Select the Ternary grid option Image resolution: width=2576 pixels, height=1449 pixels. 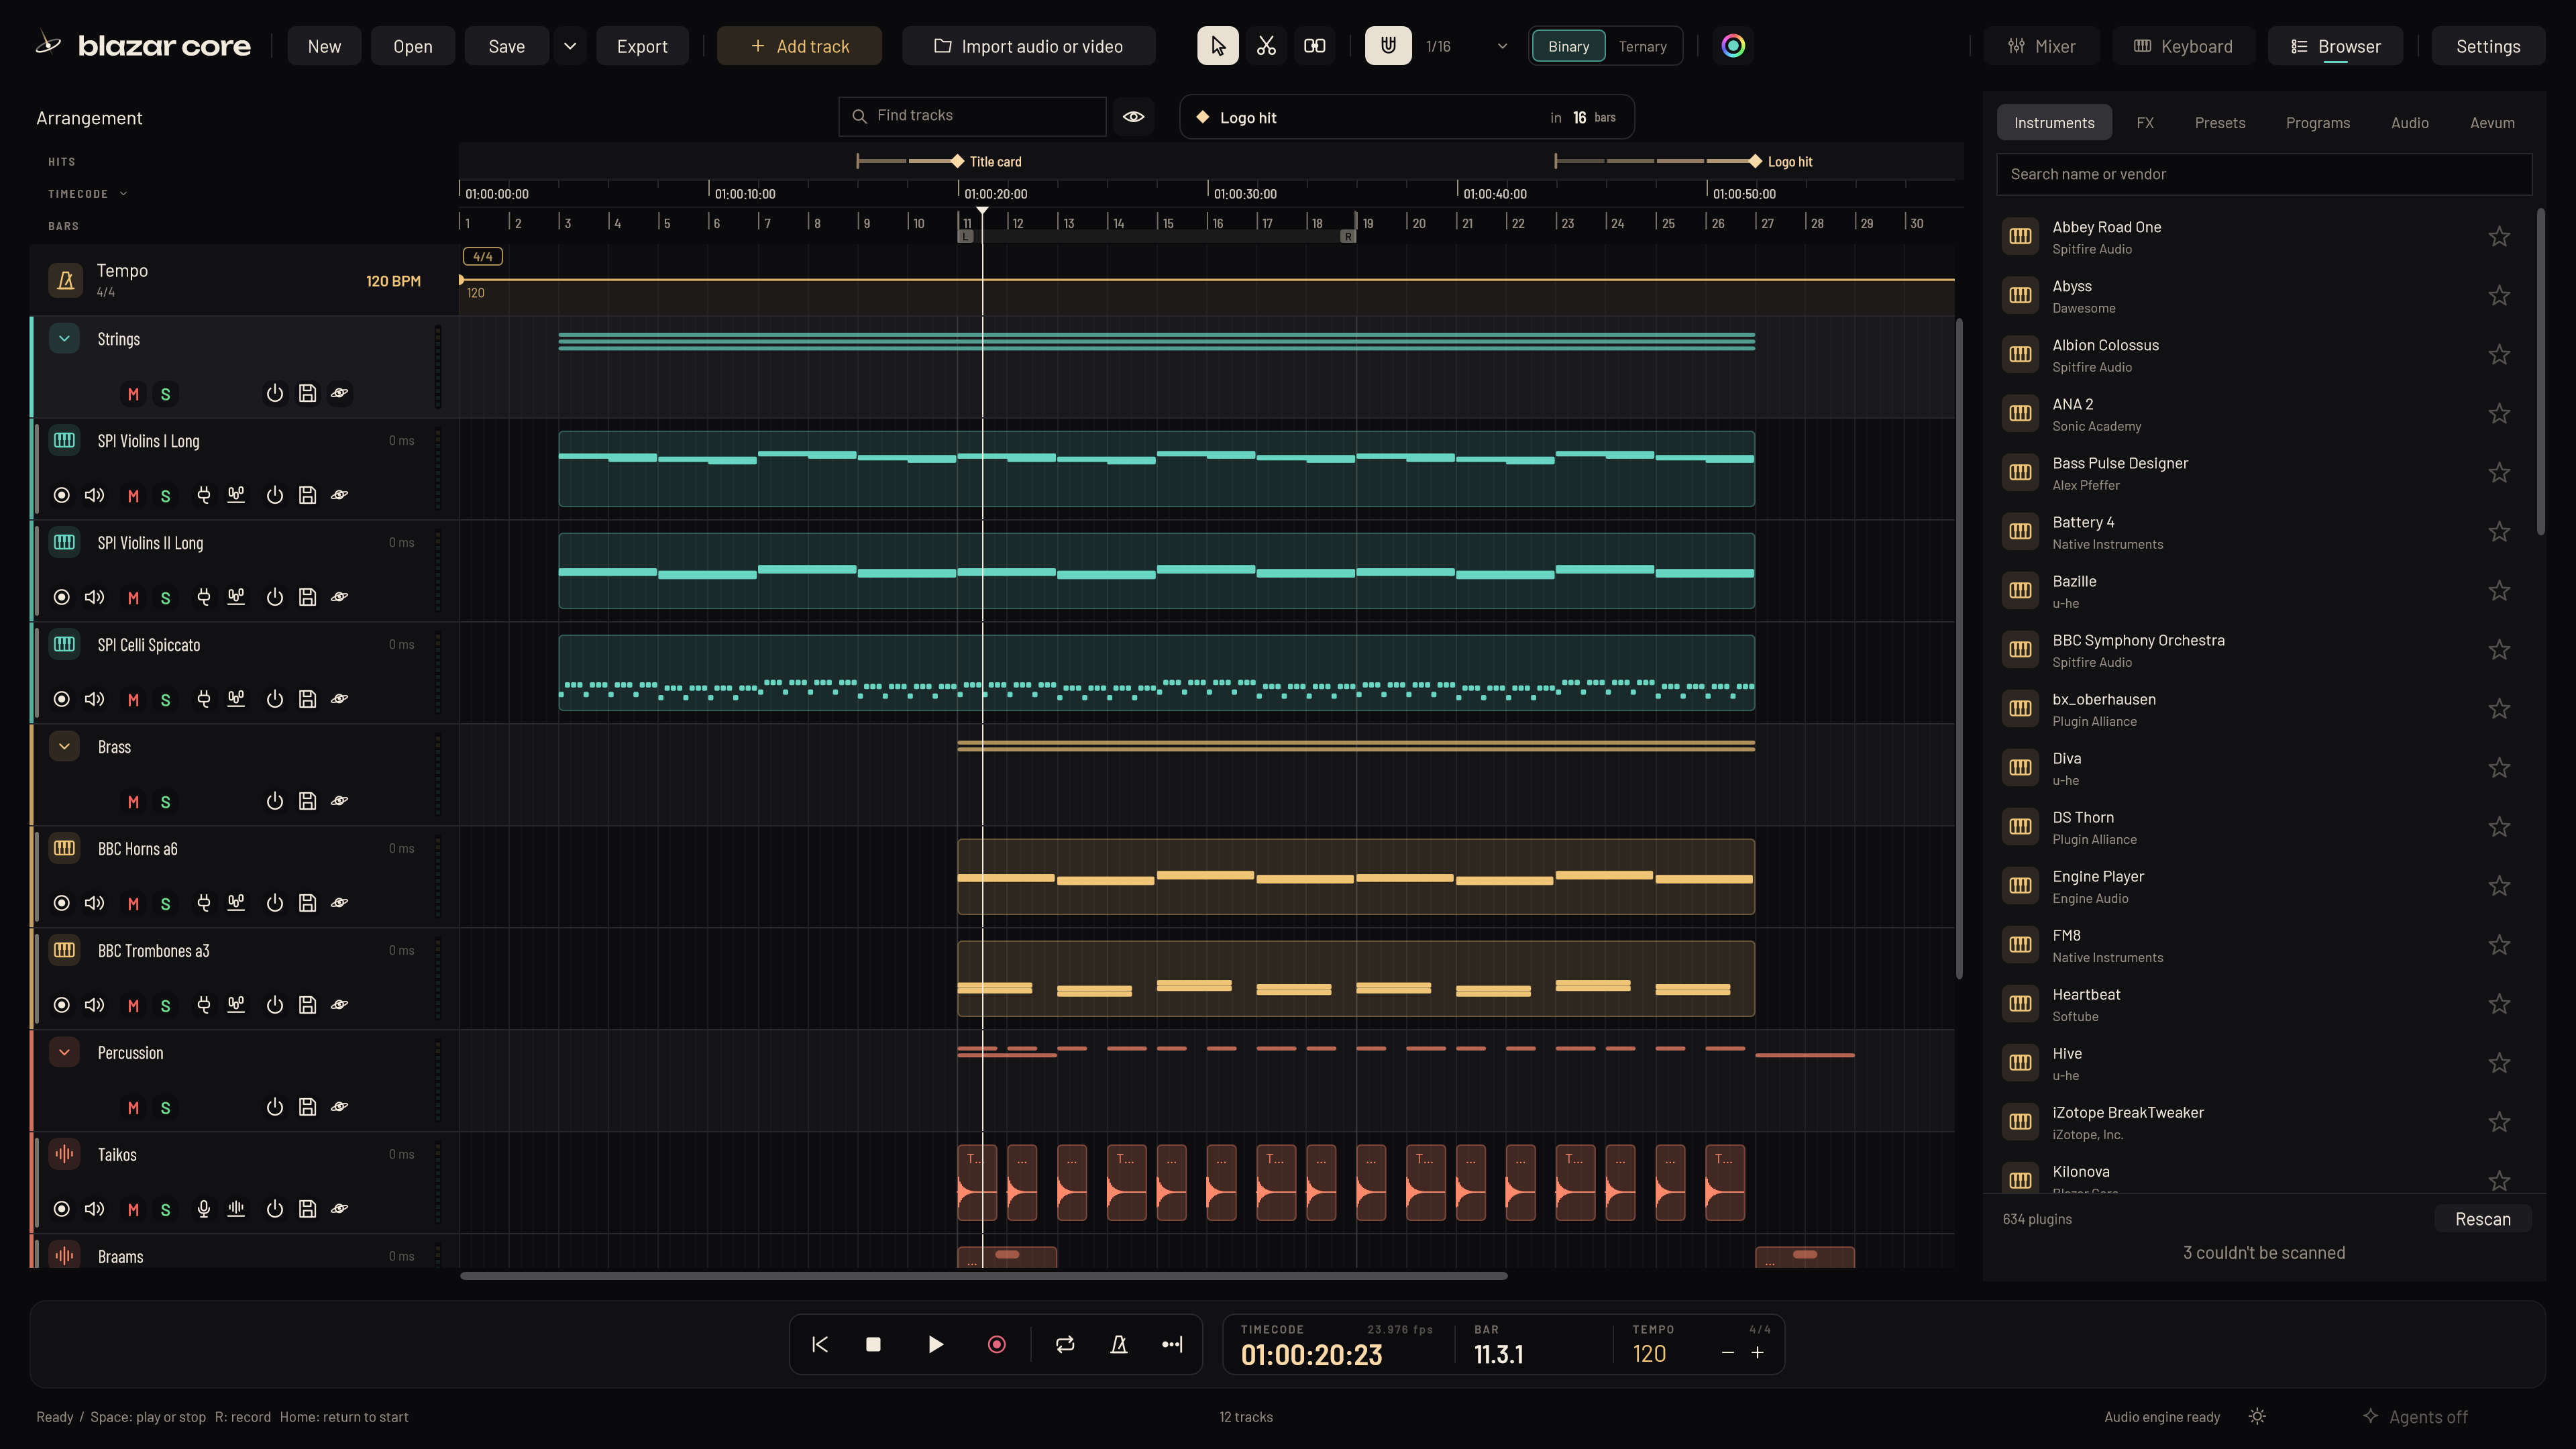pyautogui.click(x=1642, y=46)
